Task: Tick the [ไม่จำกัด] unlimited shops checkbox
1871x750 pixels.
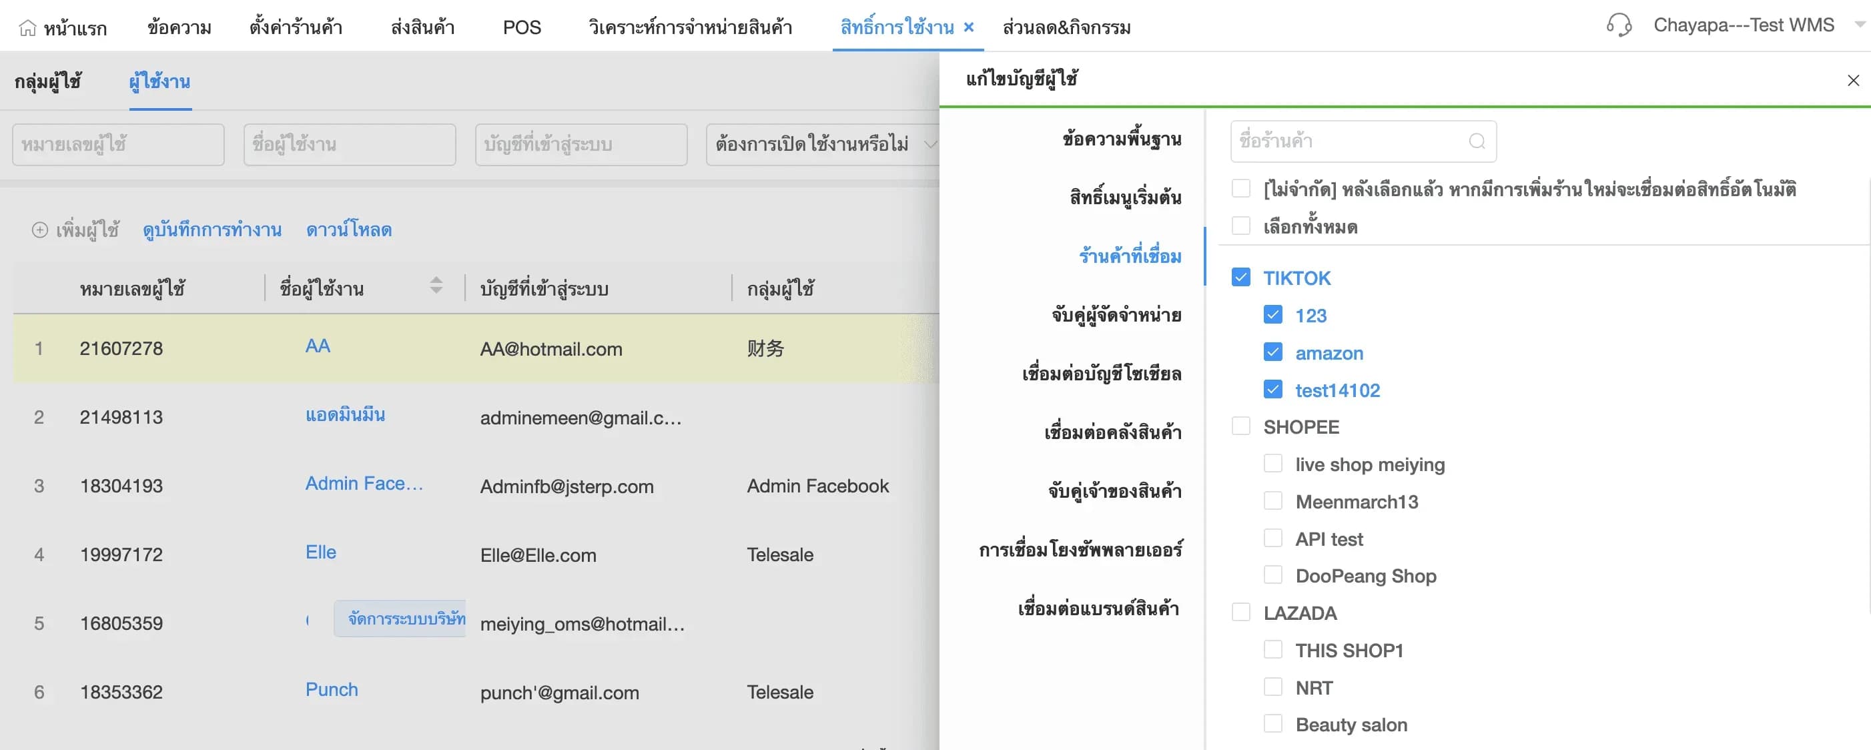Action: coord(1240,189)
